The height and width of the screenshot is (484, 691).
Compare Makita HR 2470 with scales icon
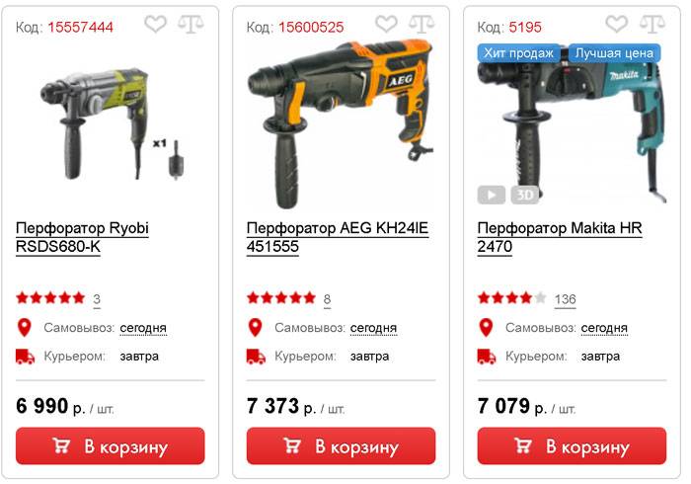click(653, 25)
